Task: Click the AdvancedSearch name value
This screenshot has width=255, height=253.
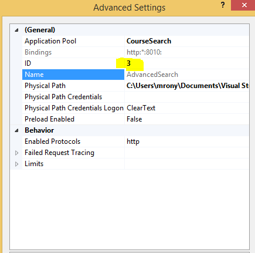Action: tap(152, 75)
